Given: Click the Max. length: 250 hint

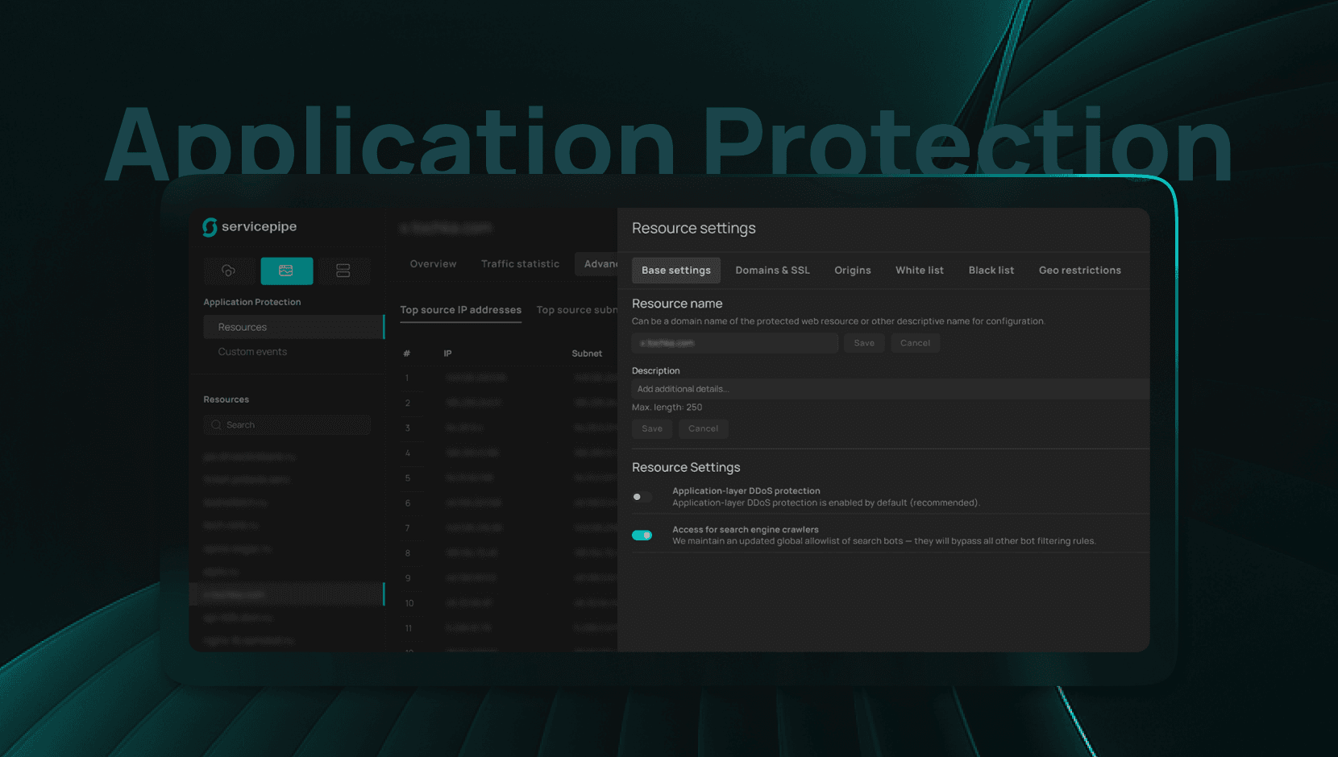Looking at the screenshot, I should coord(667,407).
